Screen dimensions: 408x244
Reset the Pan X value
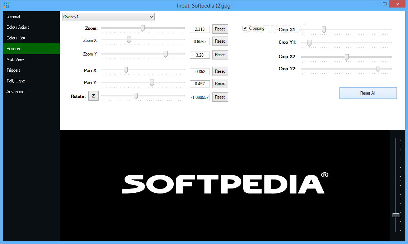click(x=220, y=71)
